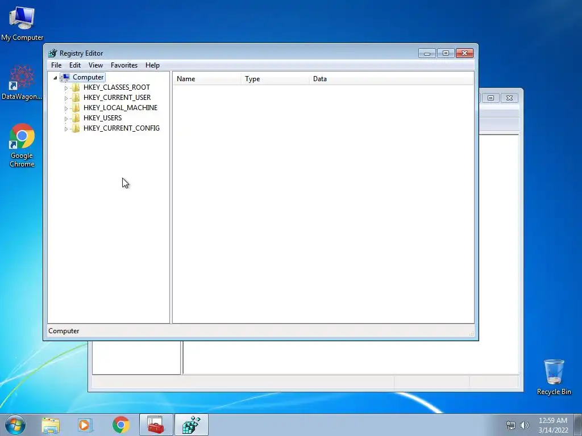
Task: Expand the HKEY_CURRENT_USER key
Action: coord(66,98)
